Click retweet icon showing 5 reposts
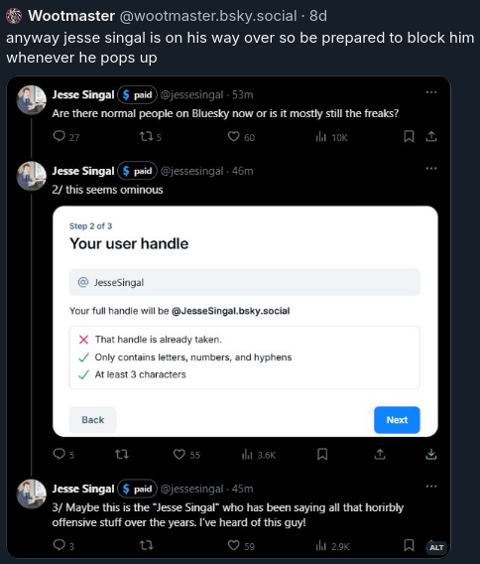Image resolution: width=480 pixels, height=564 pixels. pyautogui.click(x=146, y=136)
